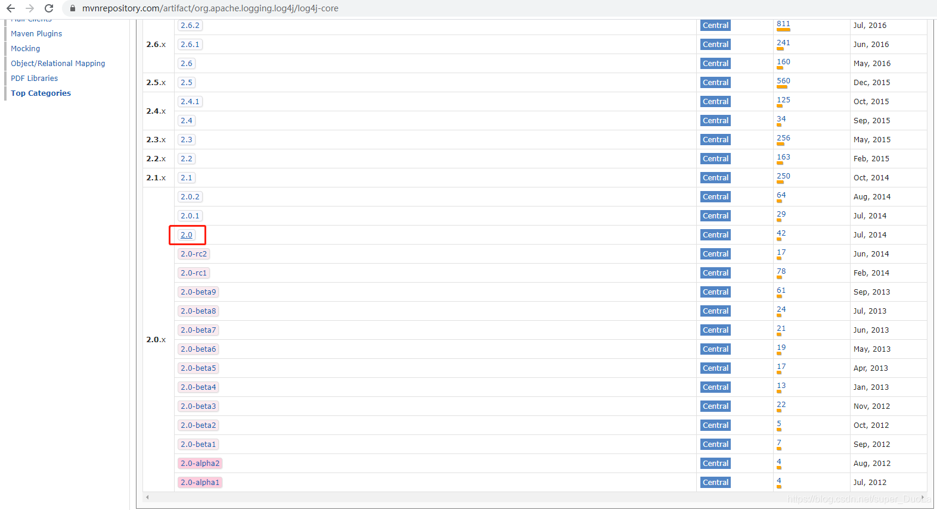937x510 pixels.
Task: Click usages count 241
Action: [783, 43]
